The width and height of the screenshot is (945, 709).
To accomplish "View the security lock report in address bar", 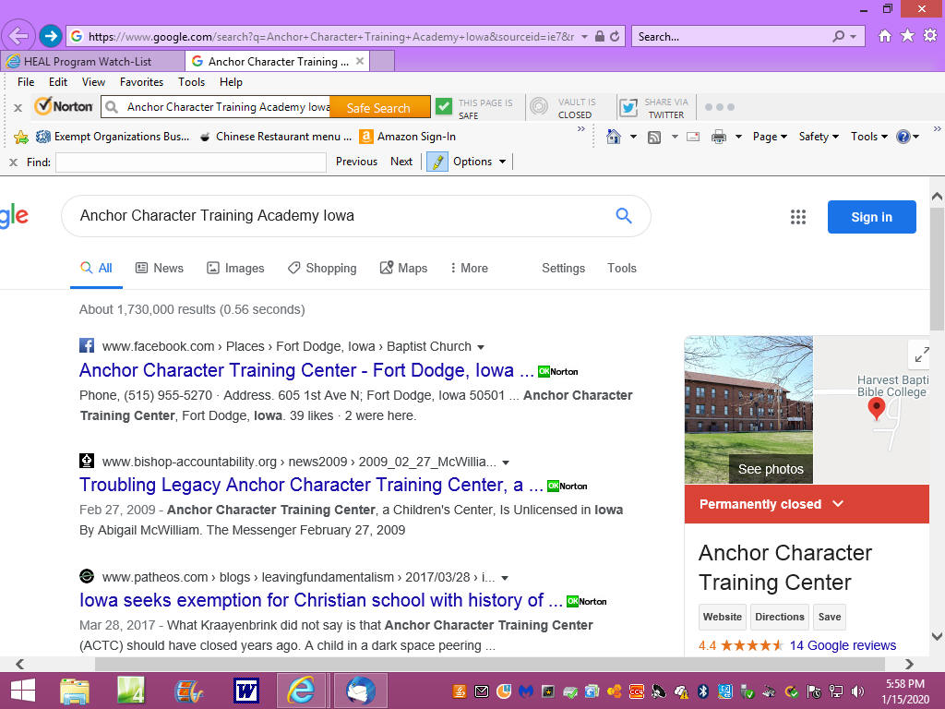I will 600,36.
